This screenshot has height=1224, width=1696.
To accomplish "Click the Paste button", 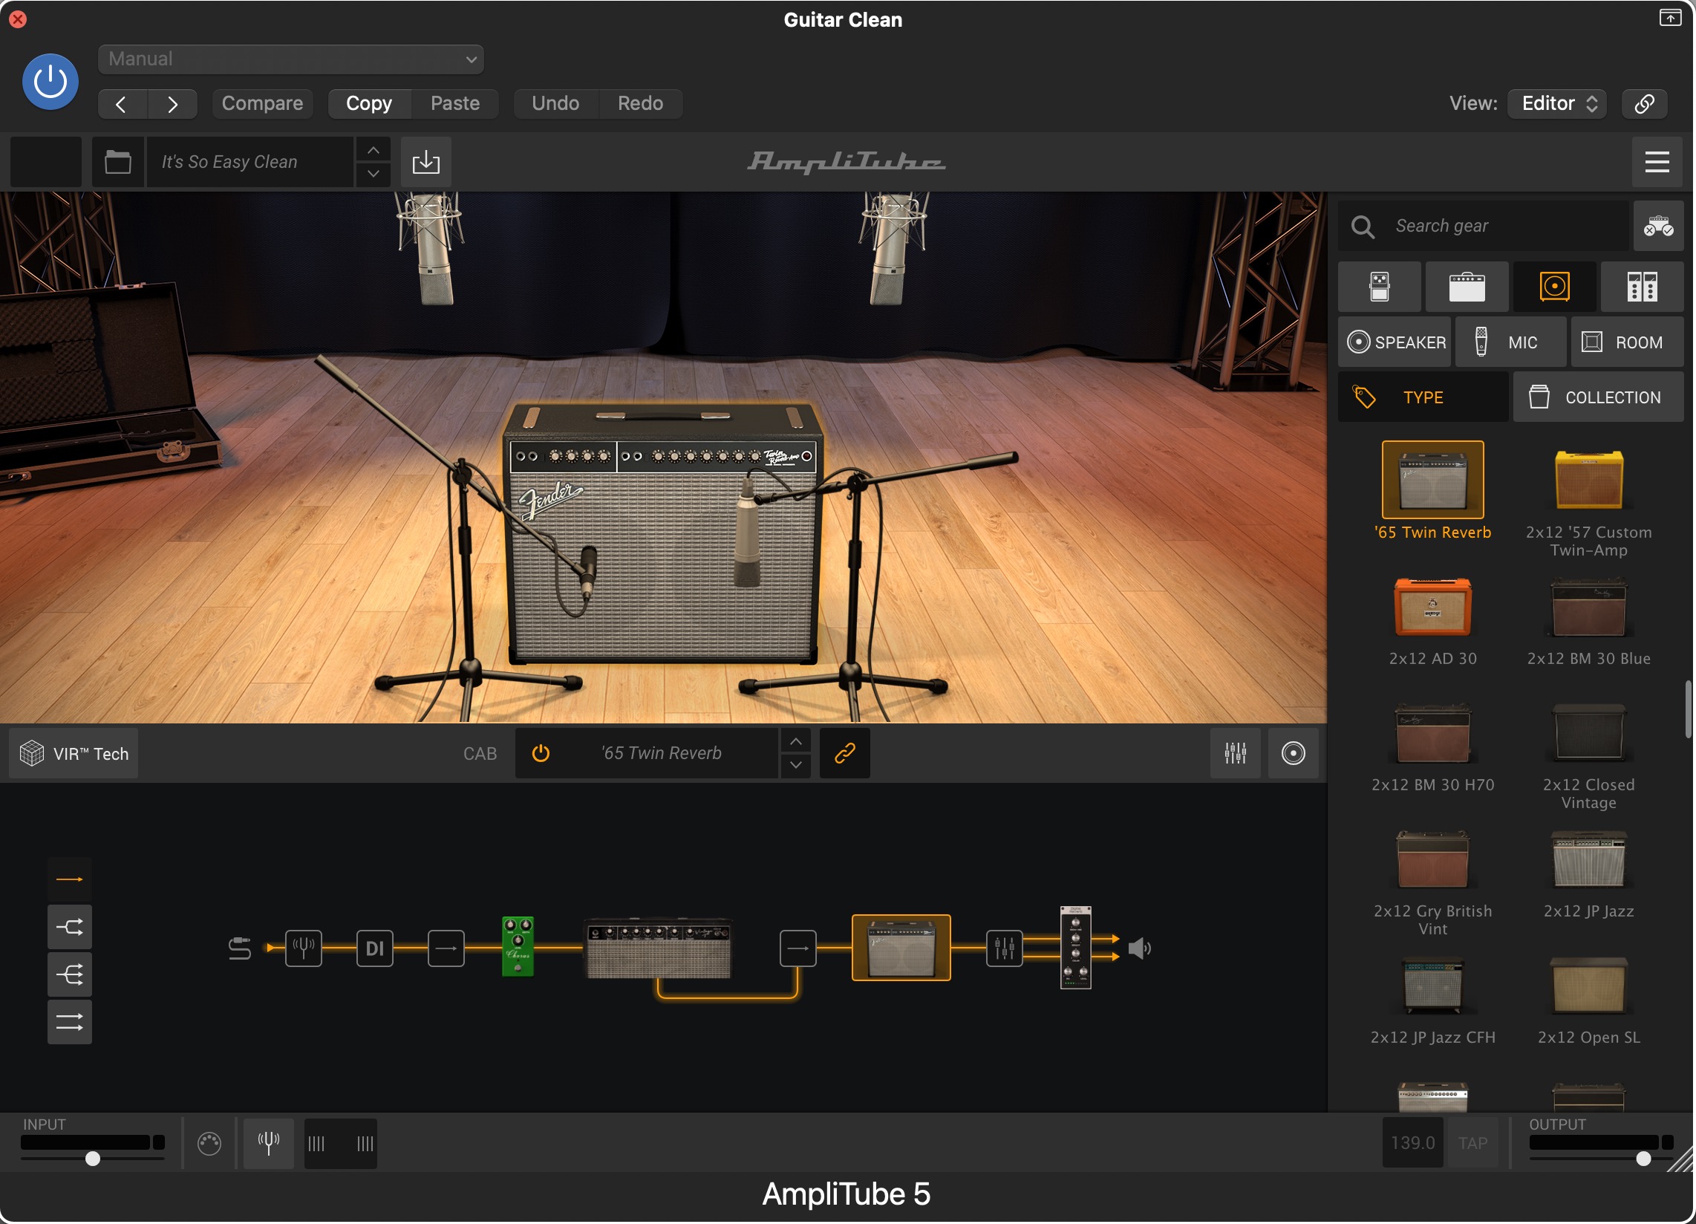I will click(455, 103).
